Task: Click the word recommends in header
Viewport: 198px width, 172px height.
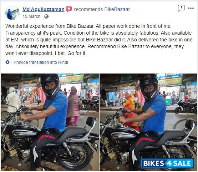Action: tap(88, 9)
